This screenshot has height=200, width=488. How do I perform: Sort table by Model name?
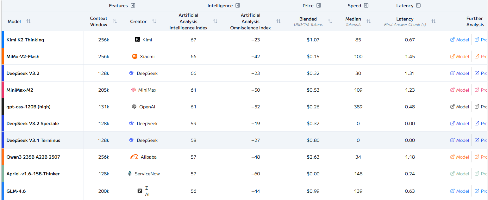[28, 21]
